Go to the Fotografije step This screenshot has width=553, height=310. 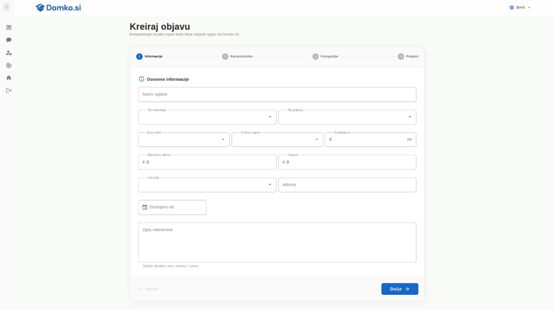point(325,57)
